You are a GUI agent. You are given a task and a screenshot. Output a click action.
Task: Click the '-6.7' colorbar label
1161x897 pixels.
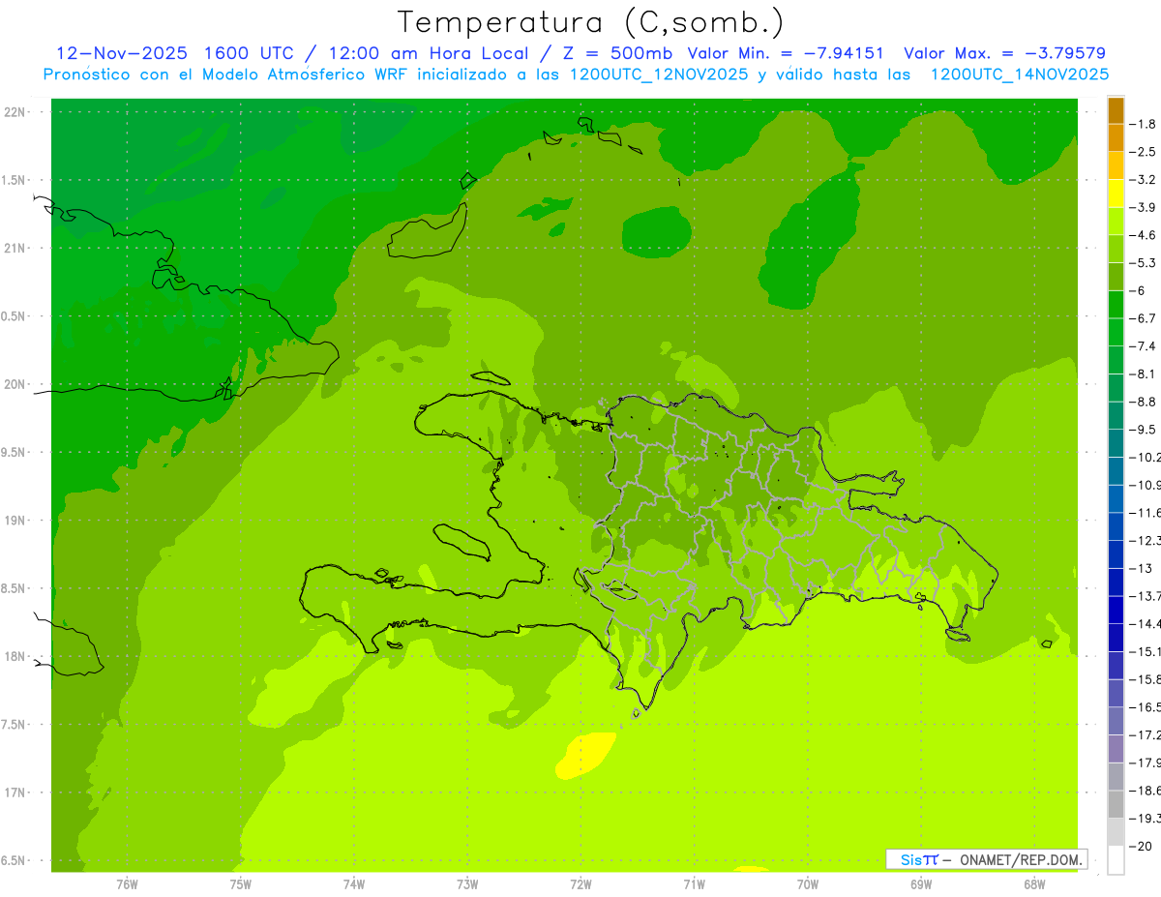[1145, 318]
